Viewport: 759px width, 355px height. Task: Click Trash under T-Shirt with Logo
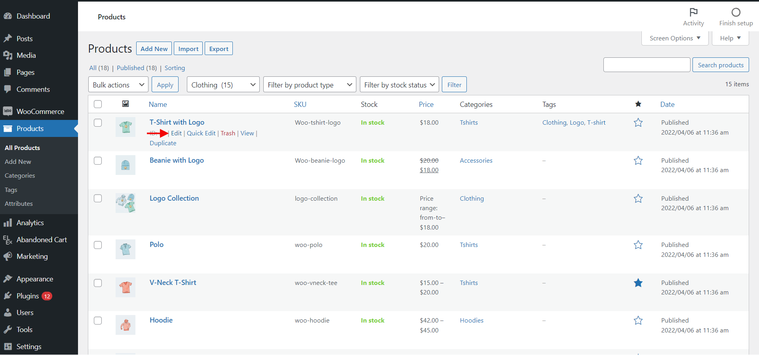coord(228,133)
